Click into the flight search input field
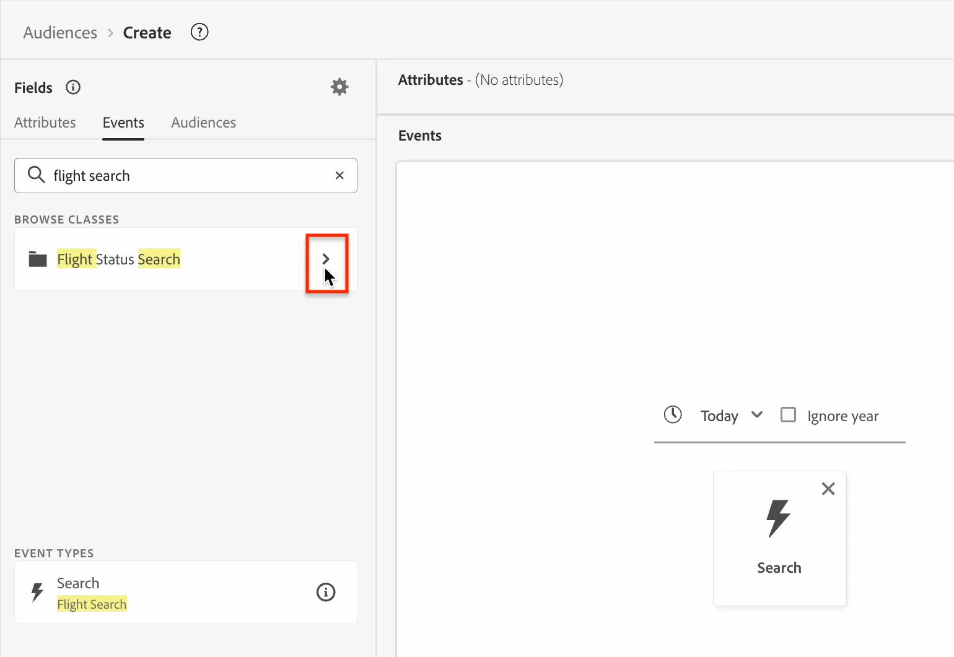This screenshot has width=954, height=657. 186,175
